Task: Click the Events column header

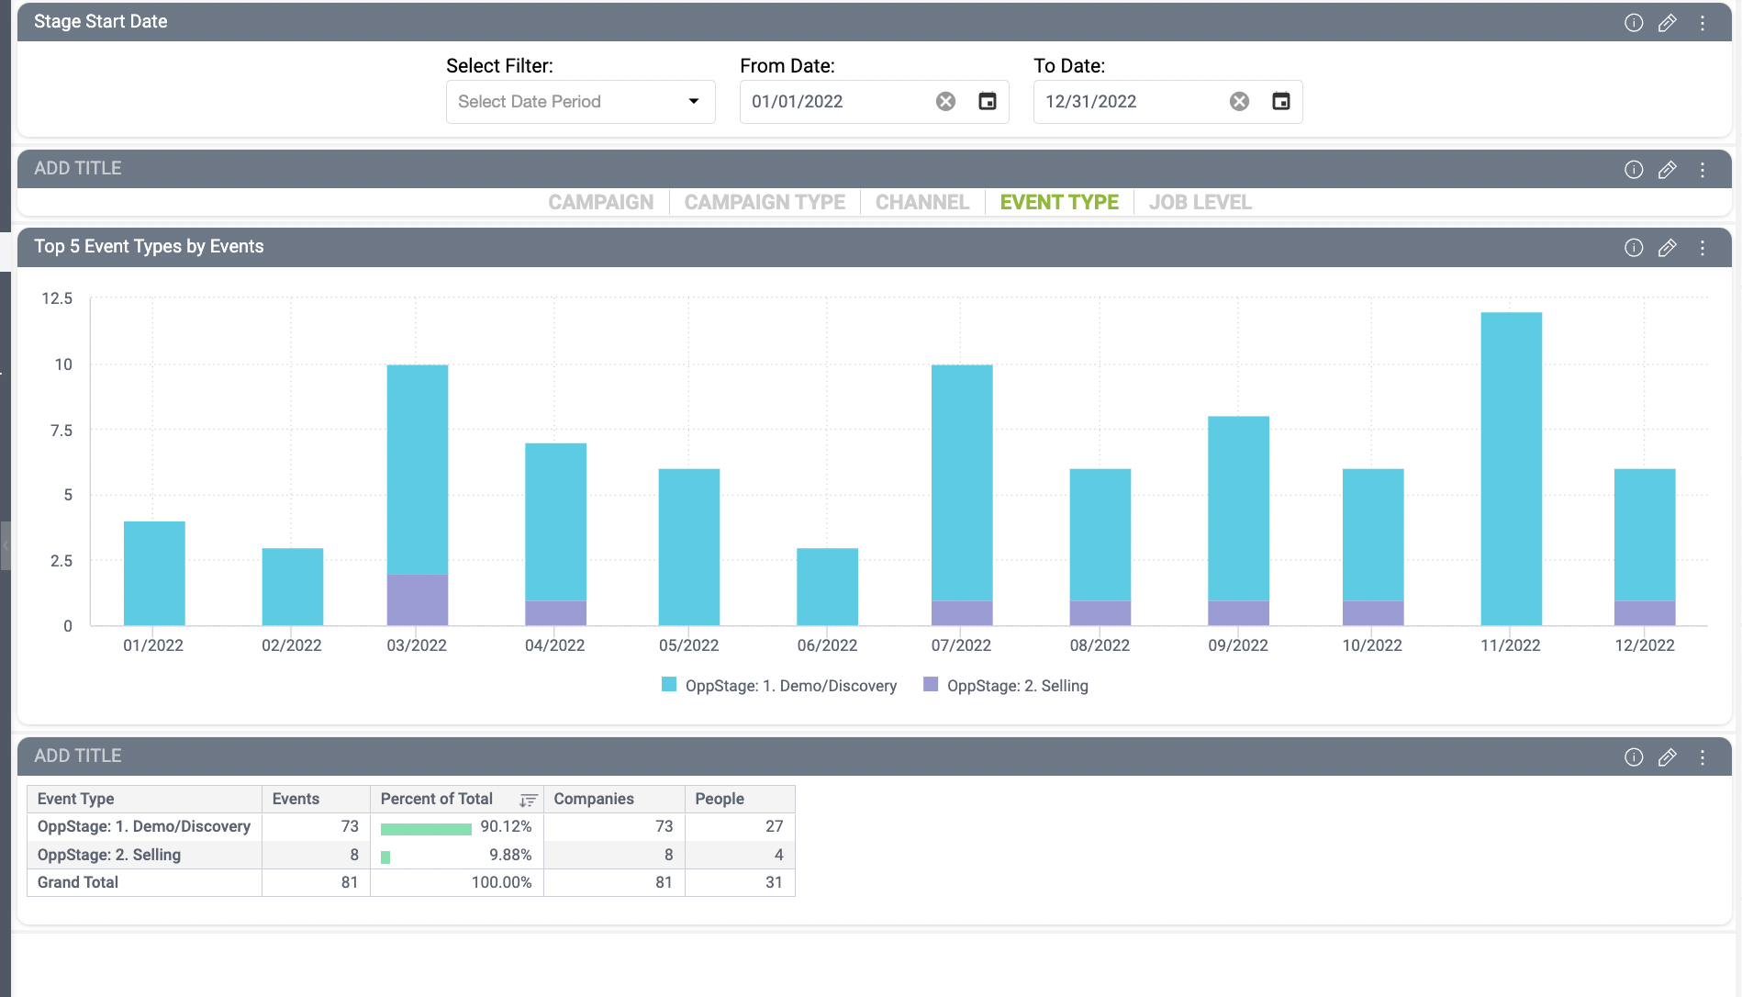Action: tap(316, 799)
